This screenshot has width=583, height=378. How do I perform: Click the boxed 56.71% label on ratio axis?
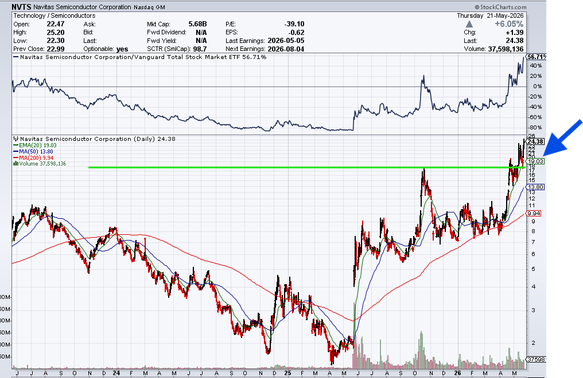537,57
